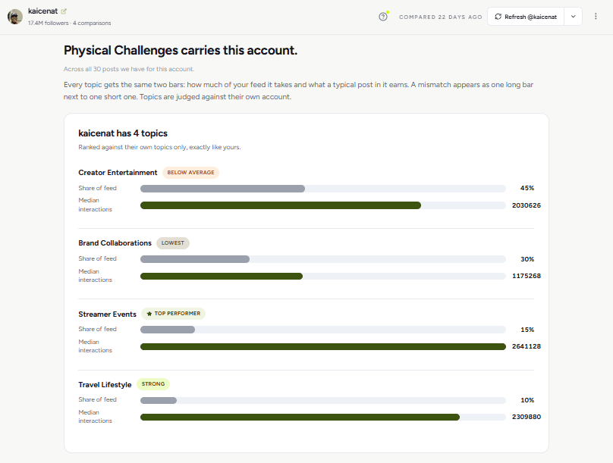Click Streamer Events share of feed bar
Image resolution: width=613 pixels, height=463 pixels.
pyautogui.click(x=323, y=330)
